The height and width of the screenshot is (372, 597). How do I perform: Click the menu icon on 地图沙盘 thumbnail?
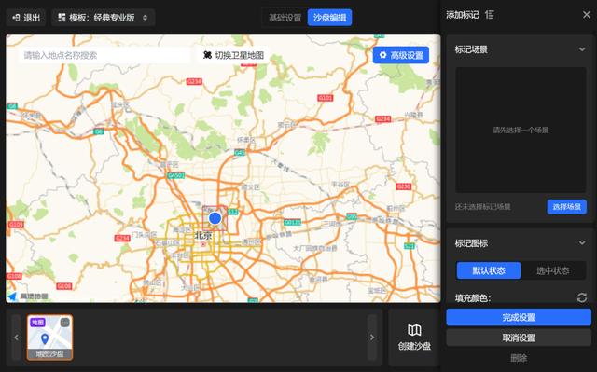(x=65, y=323)
